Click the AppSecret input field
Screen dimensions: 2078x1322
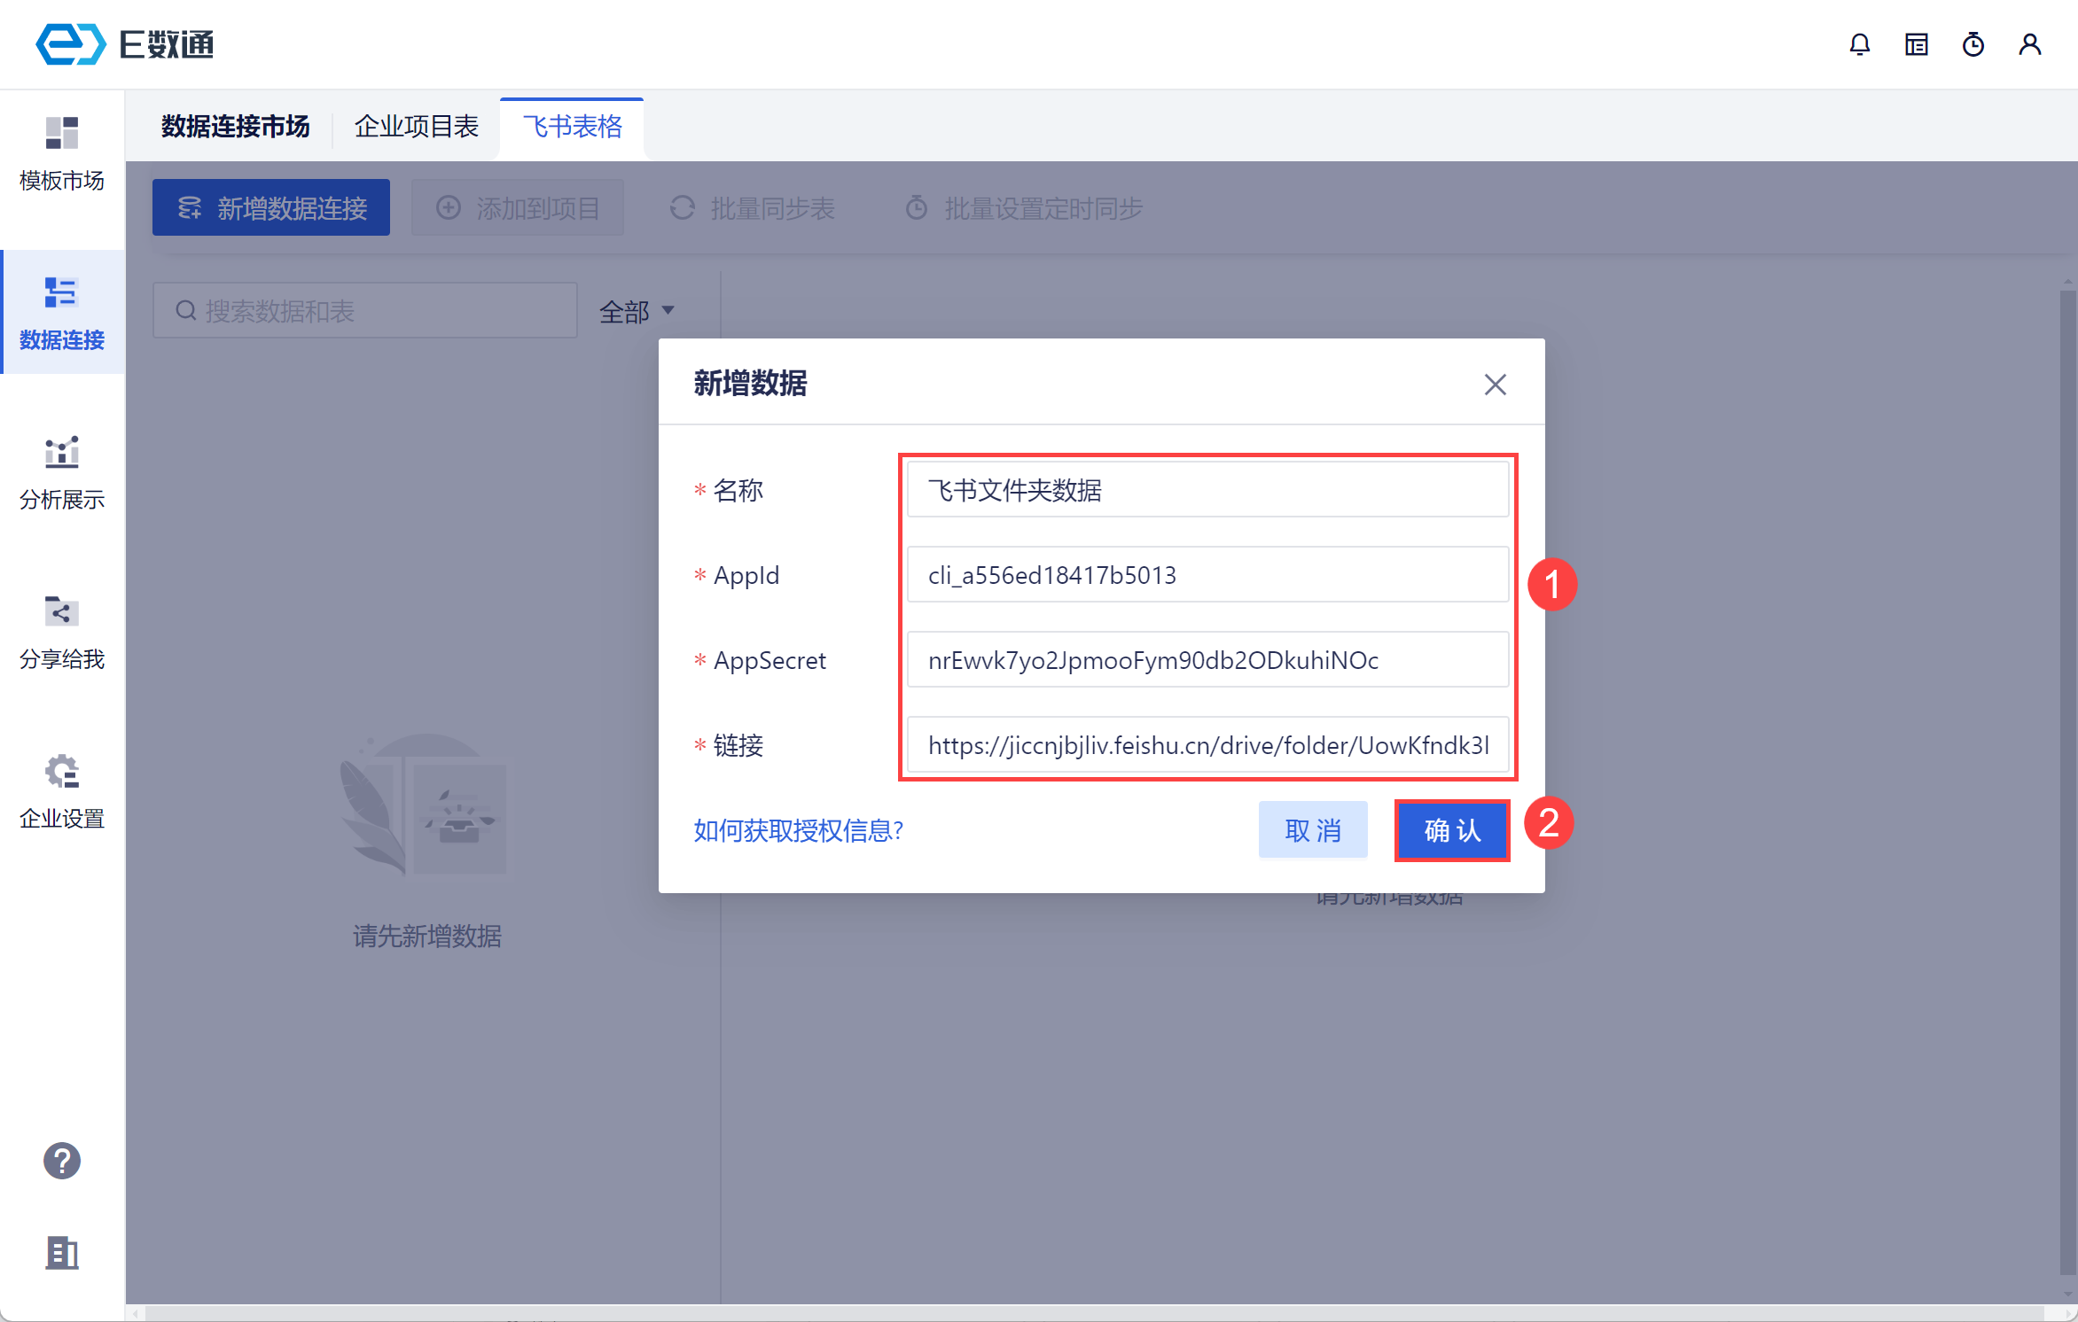1207,660
